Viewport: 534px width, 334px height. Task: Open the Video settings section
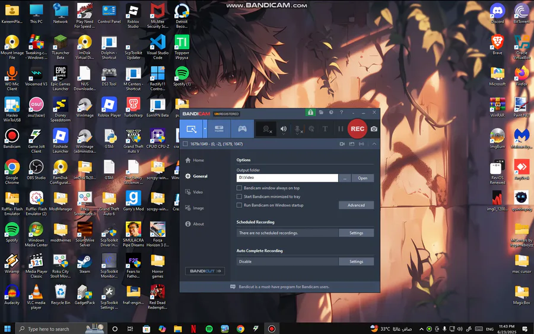tap(194, 192)
